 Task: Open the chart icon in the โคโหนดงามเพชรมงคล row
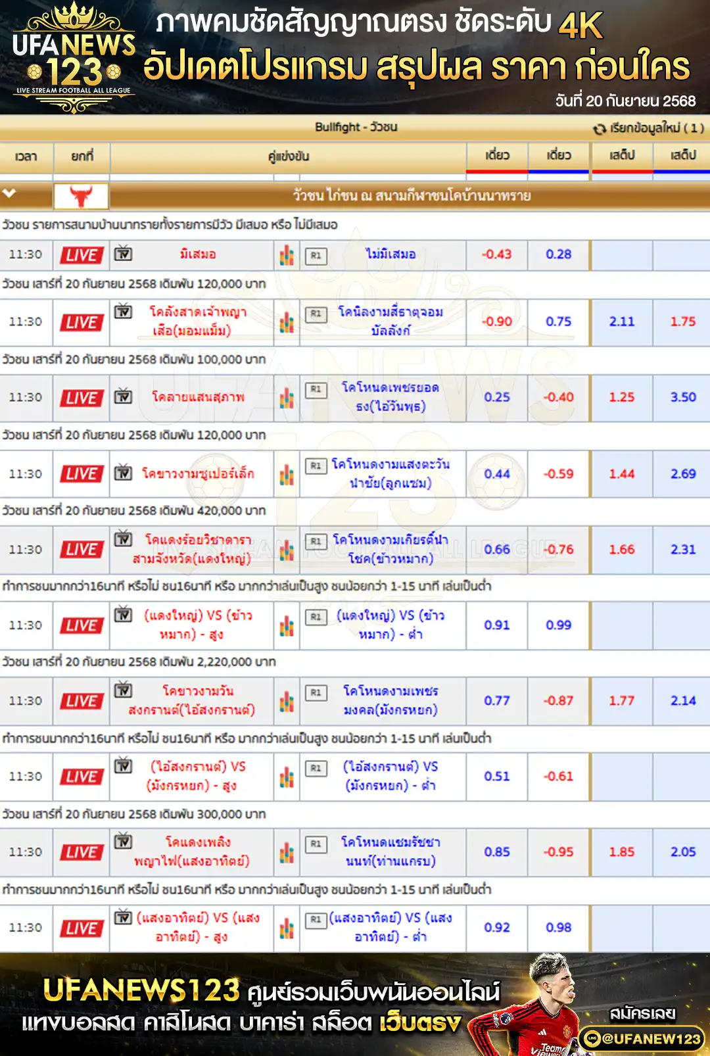287,701
